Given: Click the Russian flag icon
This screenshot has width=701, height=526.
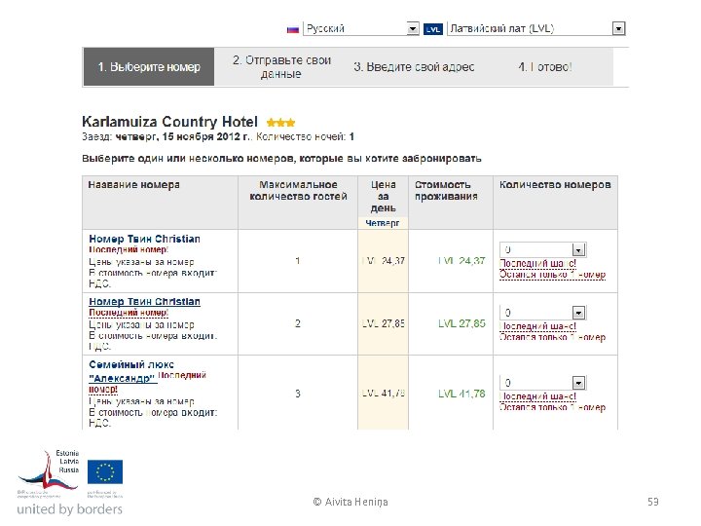Looking at the screenshot, I should click(x=293, y=29).
